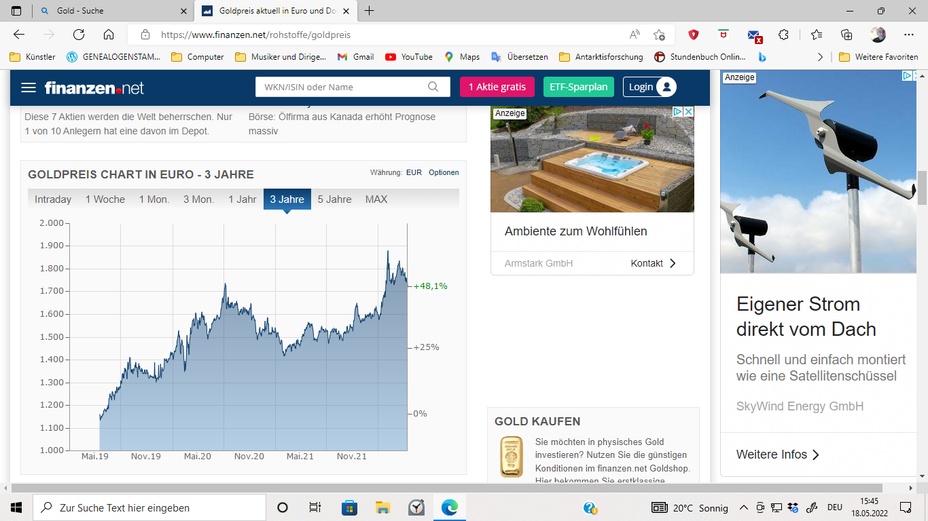Reload the finanzen.net page
The height and width of the screenshot is (521, 928).
pos(79,35)
